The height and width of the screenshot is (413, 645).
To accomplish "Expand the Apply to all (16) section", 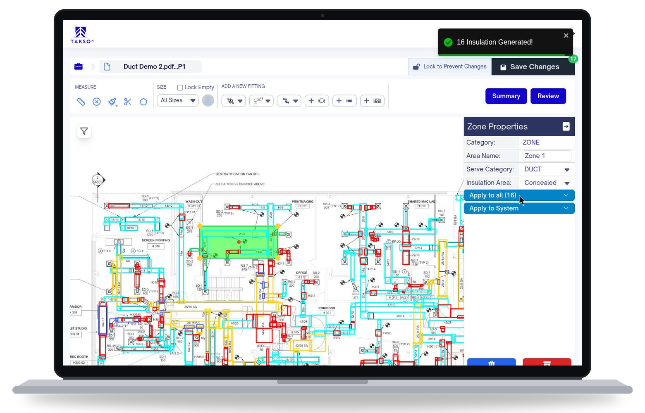I will [519, 195].
